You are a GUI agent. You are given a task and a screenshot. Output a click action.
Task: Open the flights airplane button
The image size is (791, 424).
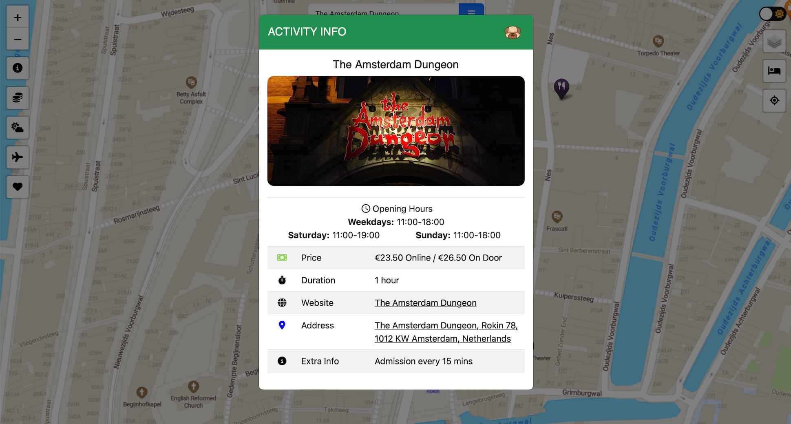[x=18, y=157]
